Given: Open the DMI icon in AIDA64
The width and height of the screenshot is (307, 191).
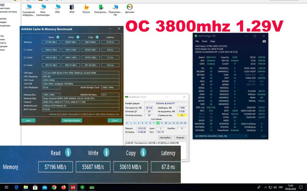Looking at the screenshot, I should pos(57,9).
